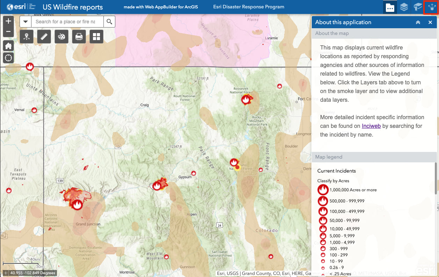The image size is (439, 277).
Task: Open the location pin analysis tool
Action: point(27,36)
